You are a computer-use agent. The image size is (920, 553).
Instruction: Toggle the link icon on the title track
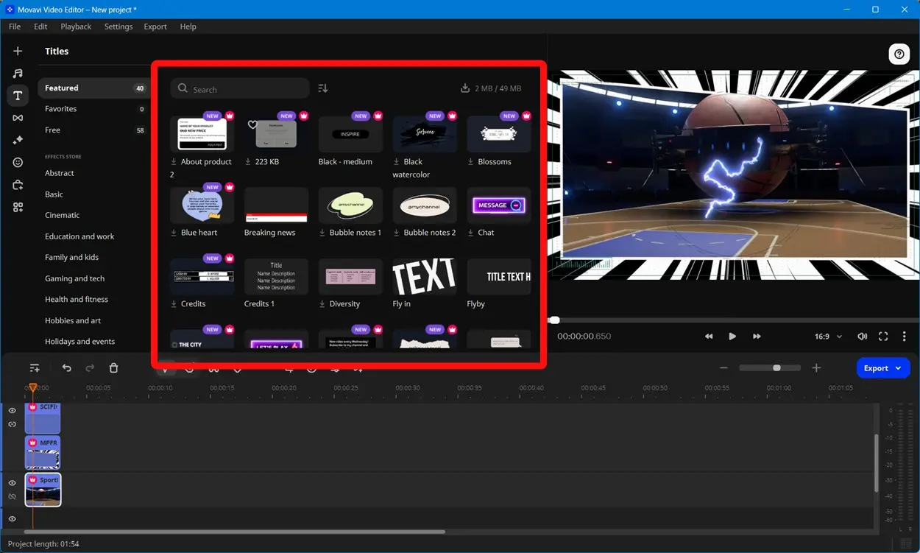point(12,423)
